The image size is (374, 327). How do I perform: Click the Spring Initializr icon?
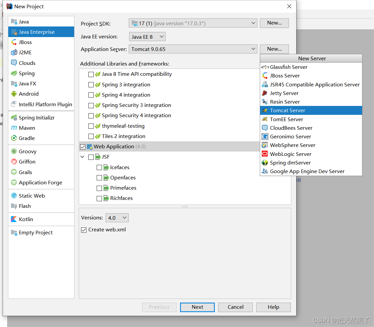point(14,117)
